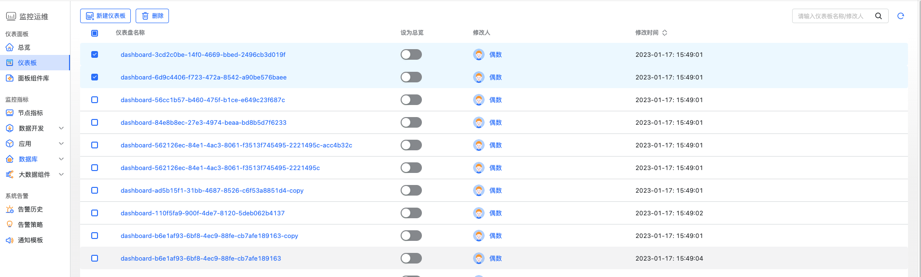Expand the 应用 sidebar chevron

pos(61,144)
